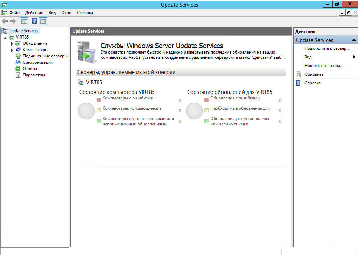Click the Действия pane header
The height and width of the screenshot is (255, 358).
(325, 32)
